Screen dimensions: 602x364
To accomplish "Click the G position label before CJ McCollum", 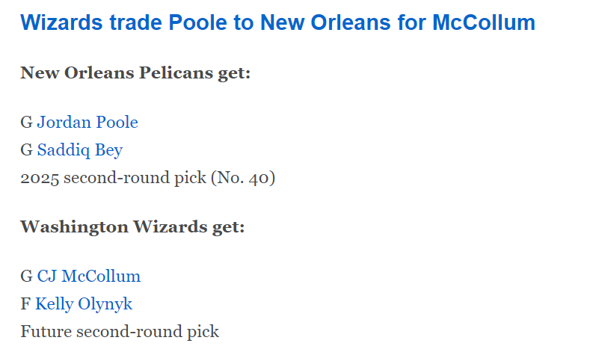I will 26,277.
